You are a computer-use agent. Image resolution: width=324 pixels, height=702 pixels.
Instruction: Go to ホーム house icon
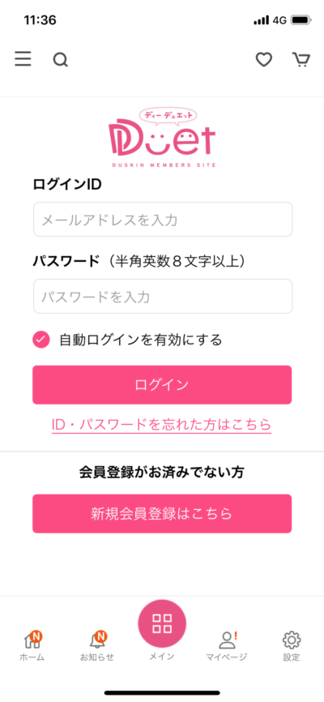32,640
